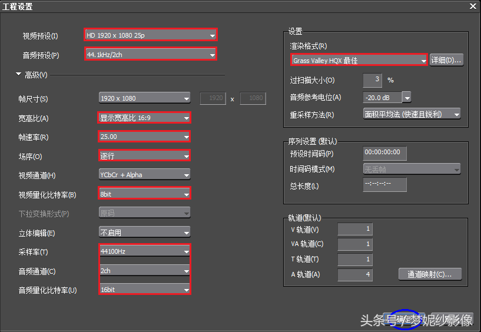This screenshot has width=481, height=332.
Task: Expand the display aspect ratio 16:9 dropdown
Action: click(x=144, y=118)
